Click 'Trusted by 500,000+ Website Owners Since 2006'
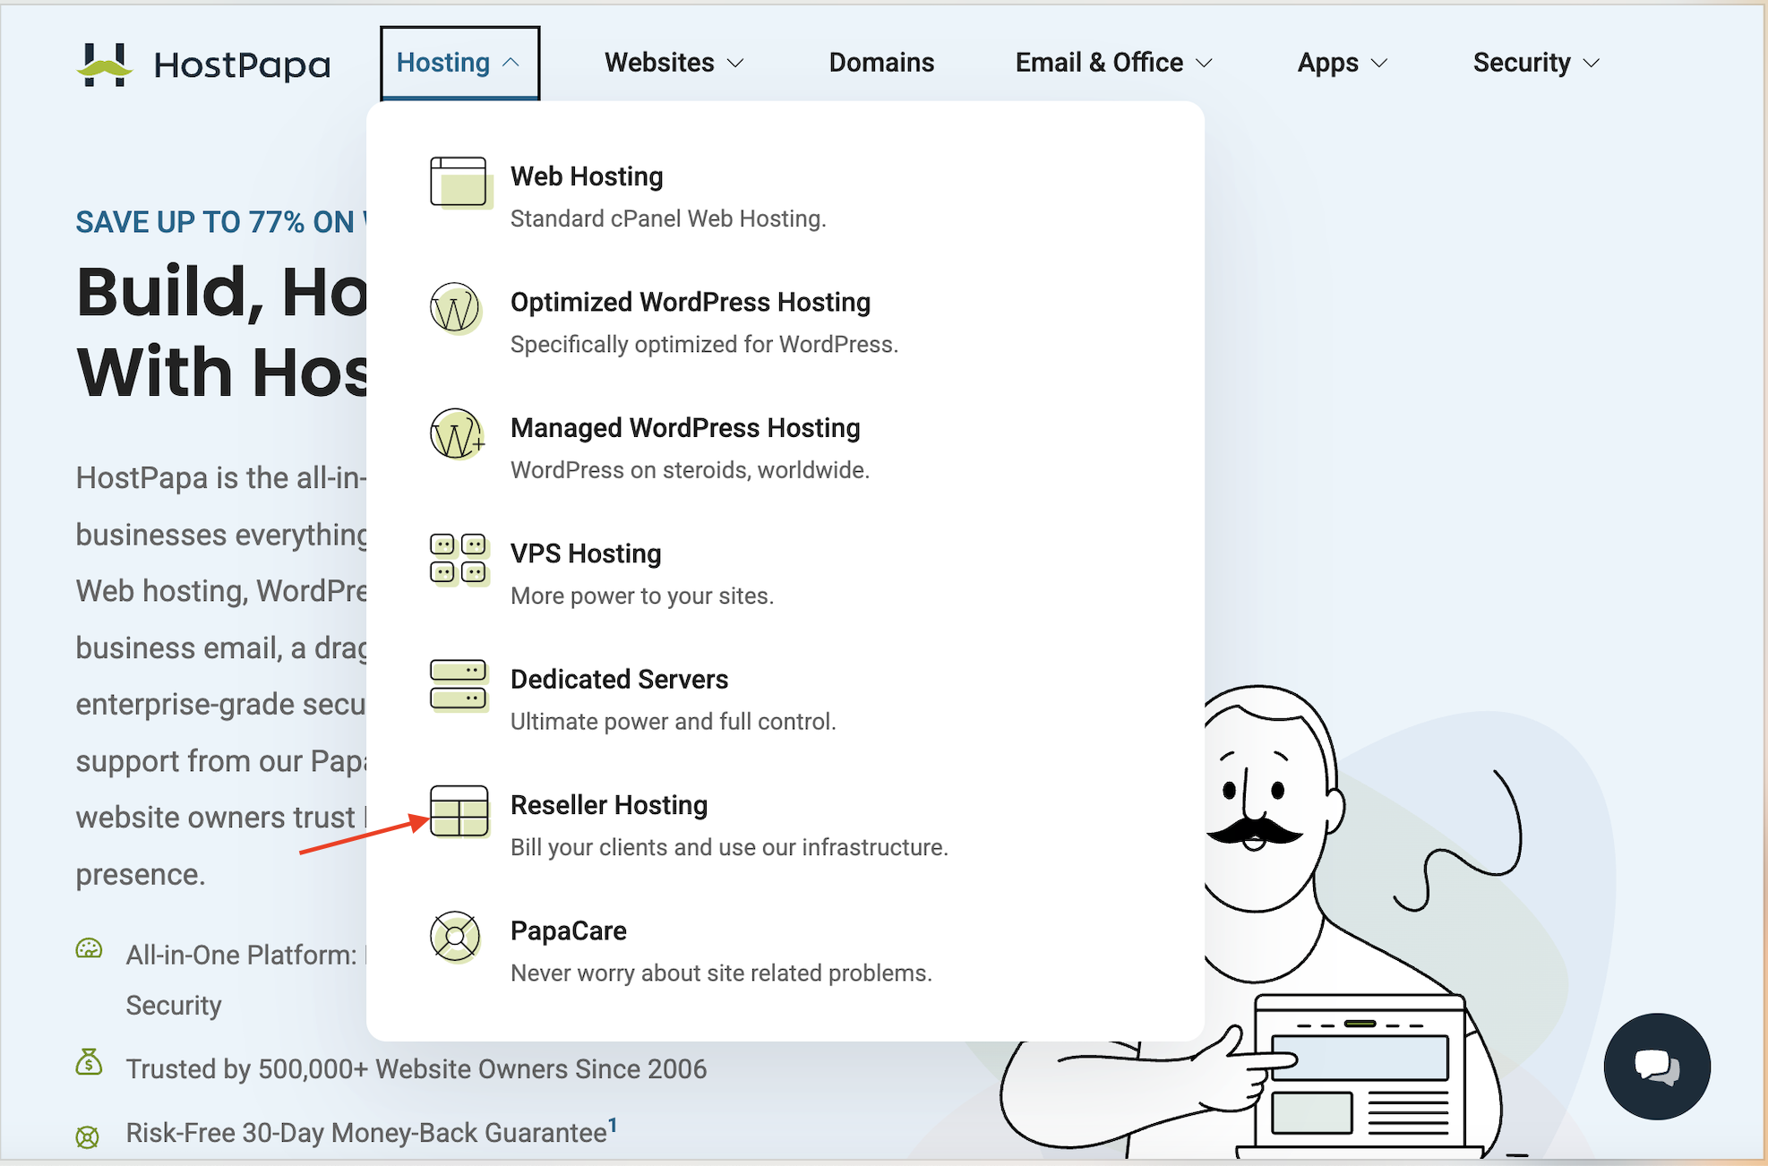The image size is (1768, 1166). pos(416,1068)
